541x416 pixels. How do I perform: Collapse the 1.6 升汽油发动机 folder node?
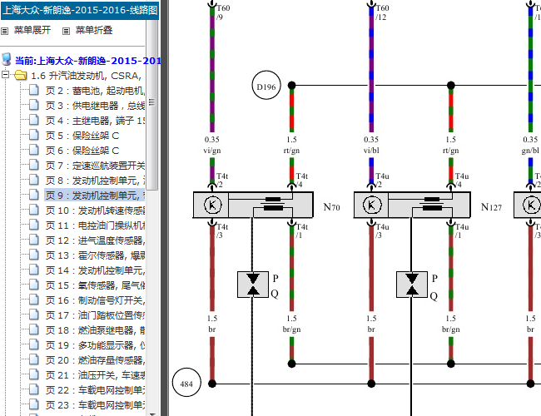click(5, 74)
